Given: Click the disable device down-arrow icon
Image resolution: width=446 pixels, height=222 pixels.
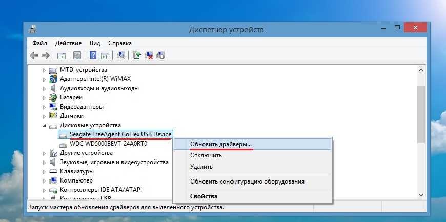Looking at the screenshot, I should 160,55.
